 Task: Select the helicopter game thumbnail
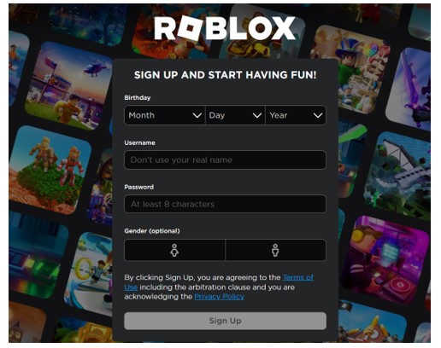pos(69,85)
